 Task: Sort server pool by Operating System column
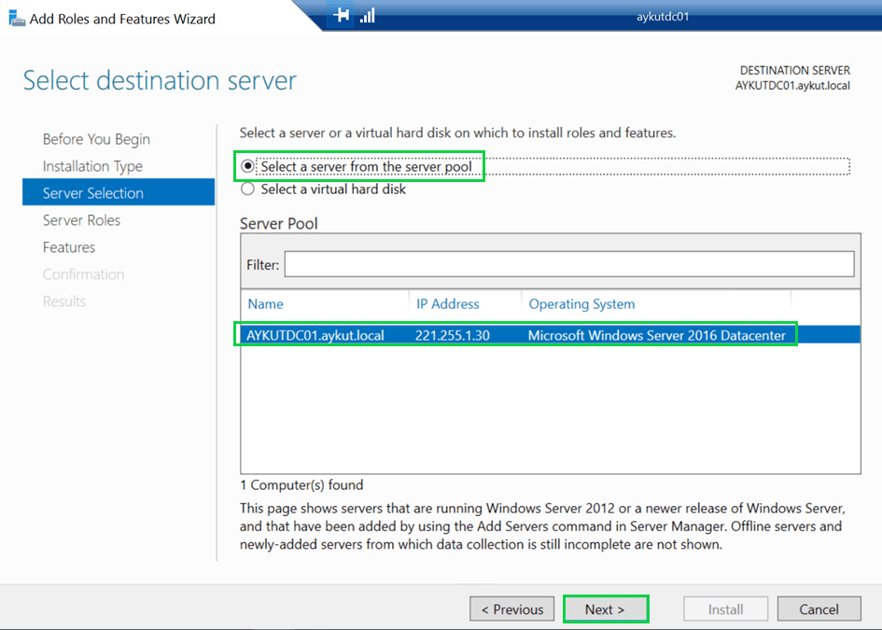pos(581,303)
